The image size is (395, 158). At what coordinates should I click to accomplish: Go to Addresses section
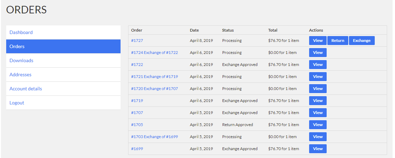(x=20, y=75)
